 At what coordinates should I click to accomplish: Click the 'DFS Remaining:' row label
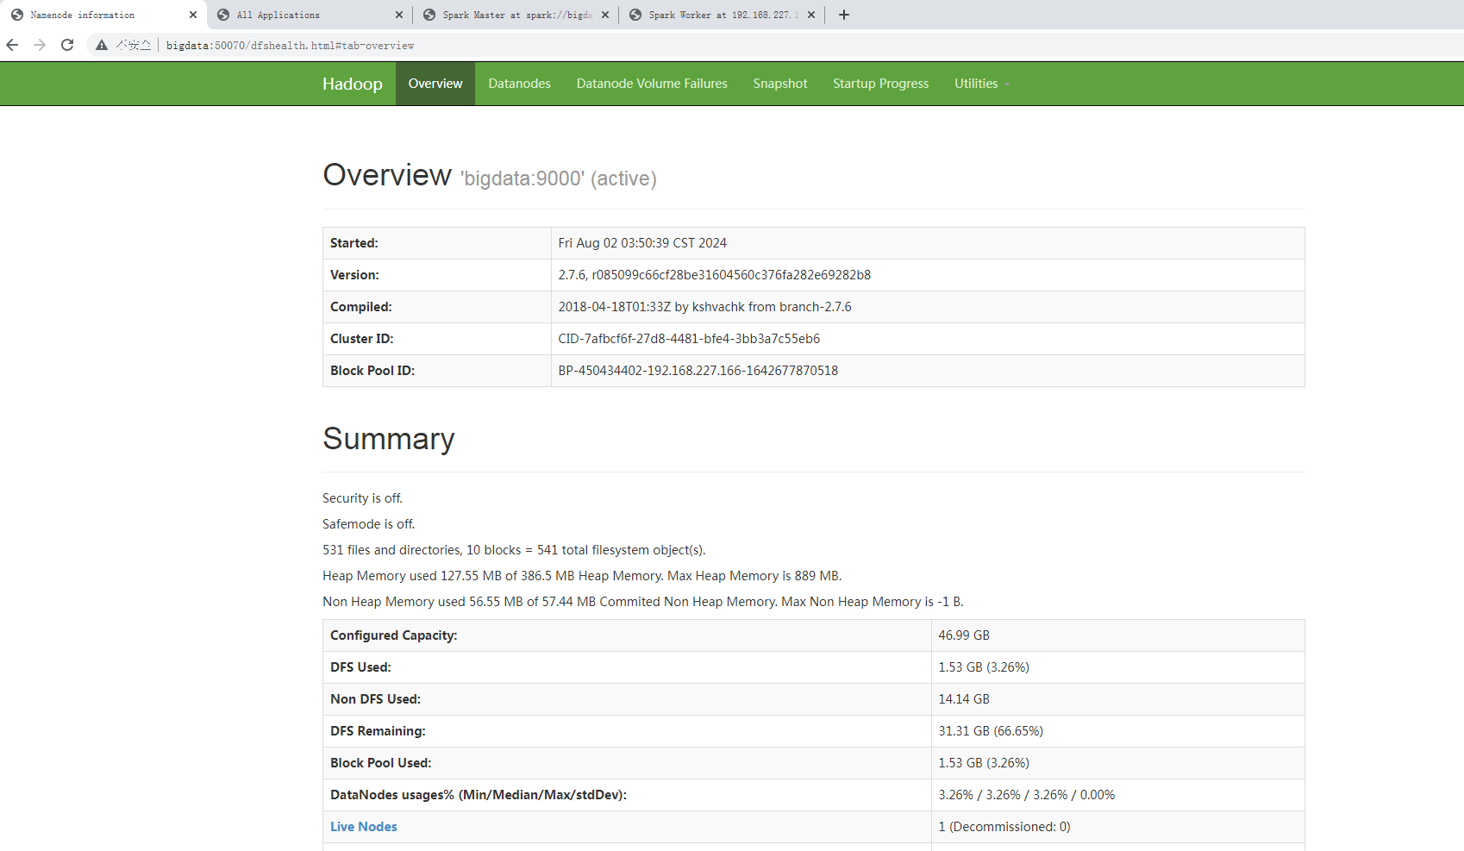coord(378,731)
